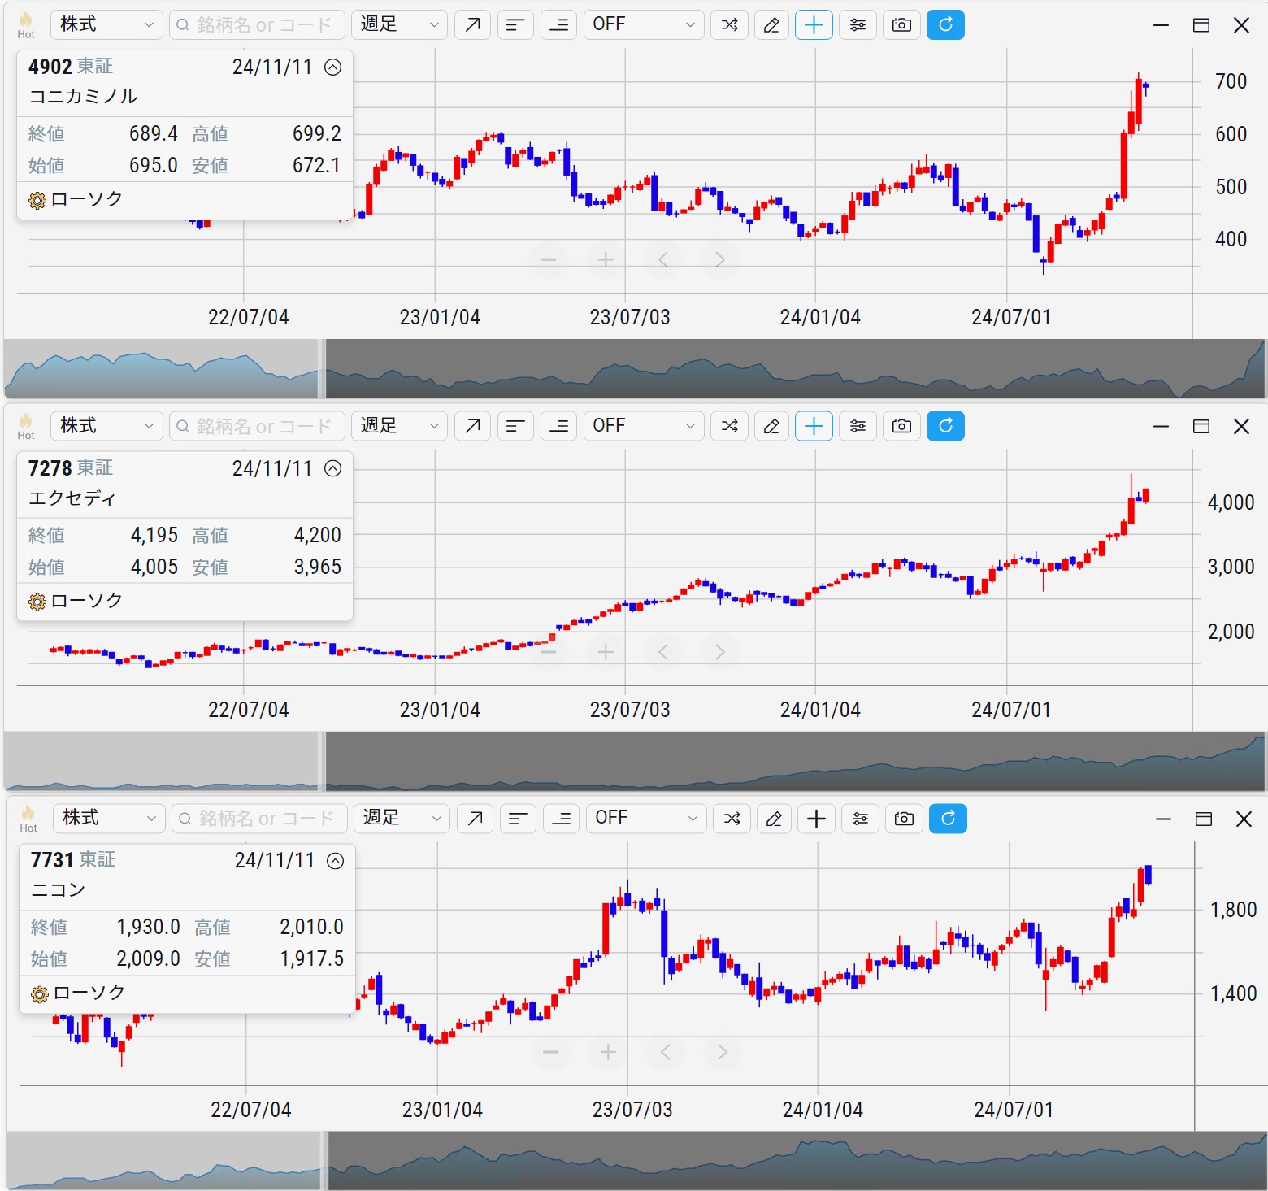1268x1191 pixels.
Task: Click the 1,930.0 closing price in 7731 panel
Action: pos(149,927)
